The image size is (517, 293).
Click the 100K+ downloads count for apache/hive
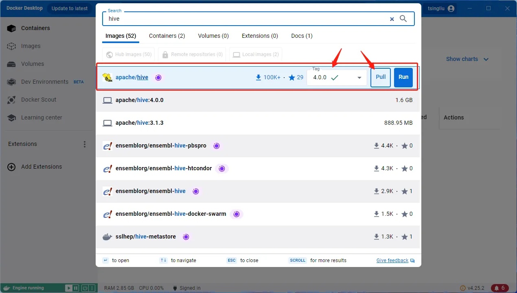[268, 77]
